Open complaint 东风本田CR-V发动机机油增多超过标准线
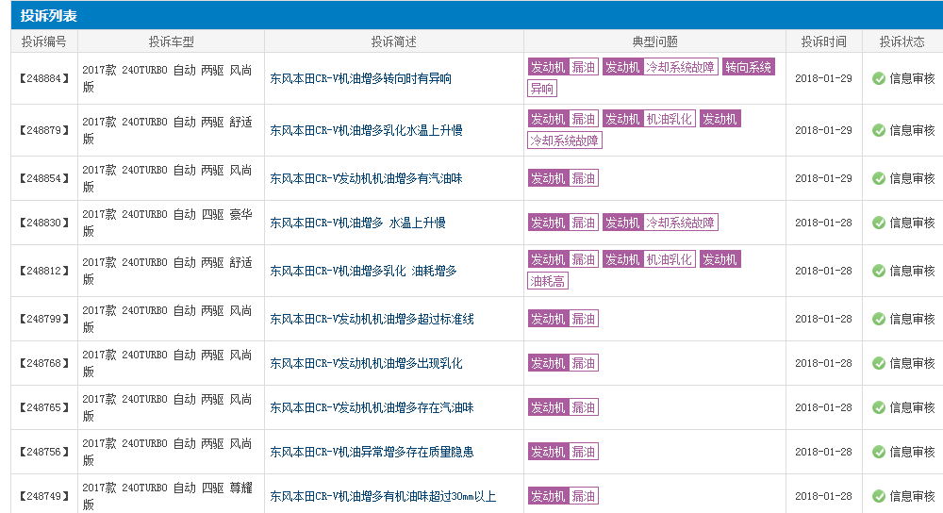 (x=372, y=320)
